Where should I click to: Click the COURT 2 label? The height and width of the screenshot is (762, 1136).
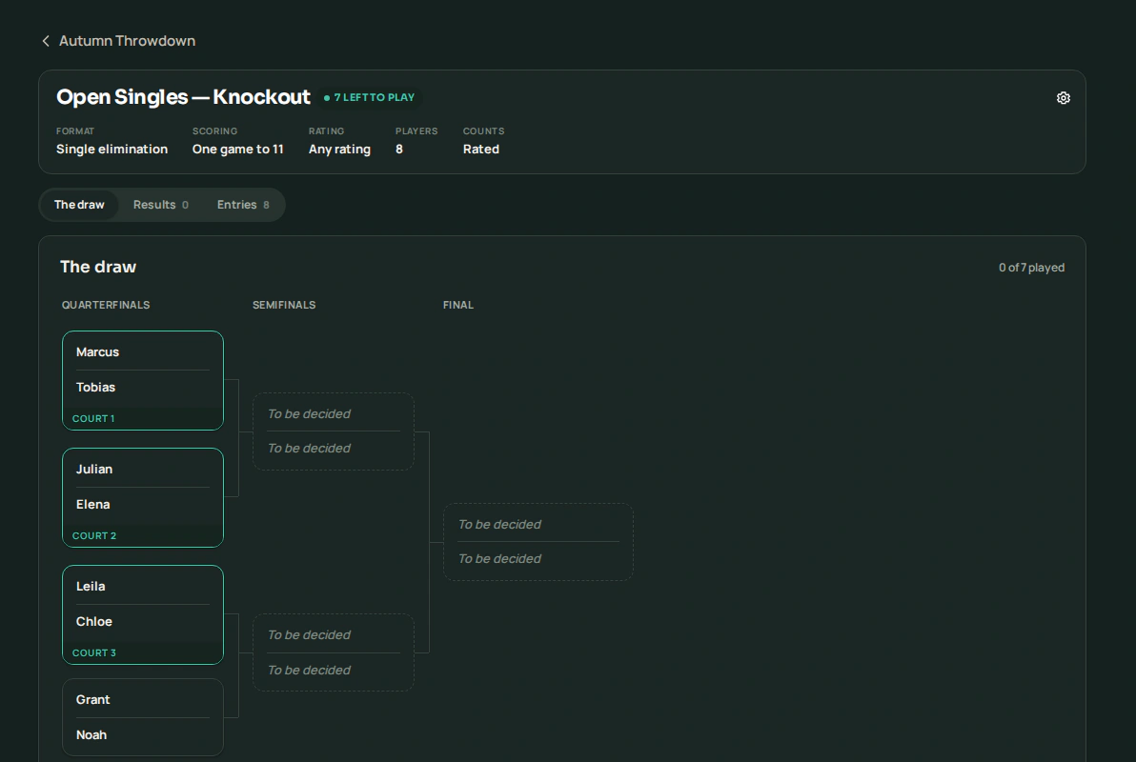coord(94,536)
